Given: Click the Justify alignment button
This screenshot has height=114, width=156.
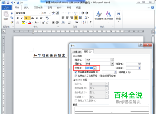Looking at the screenshot, I should coord(76,18).
